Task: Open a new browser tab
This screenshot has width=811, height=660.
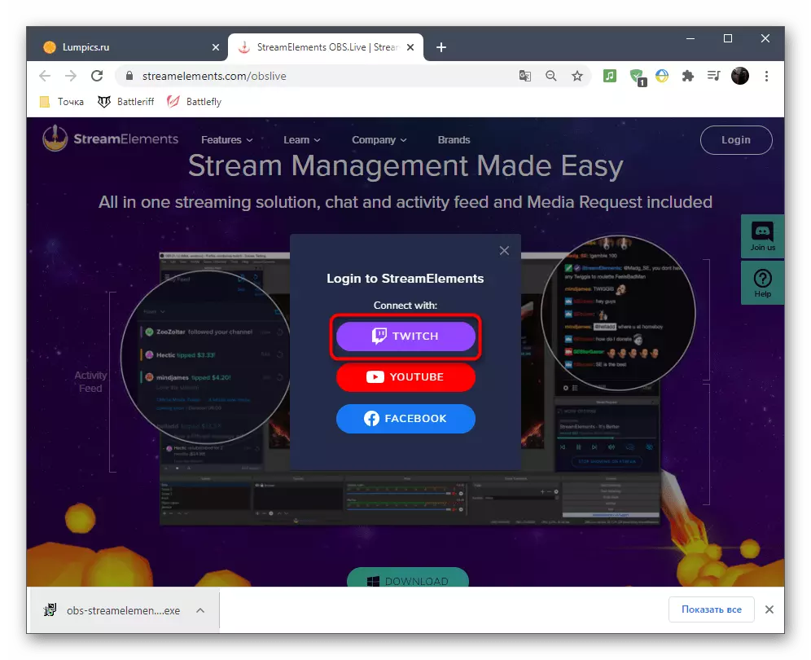Action: (441, 47)
